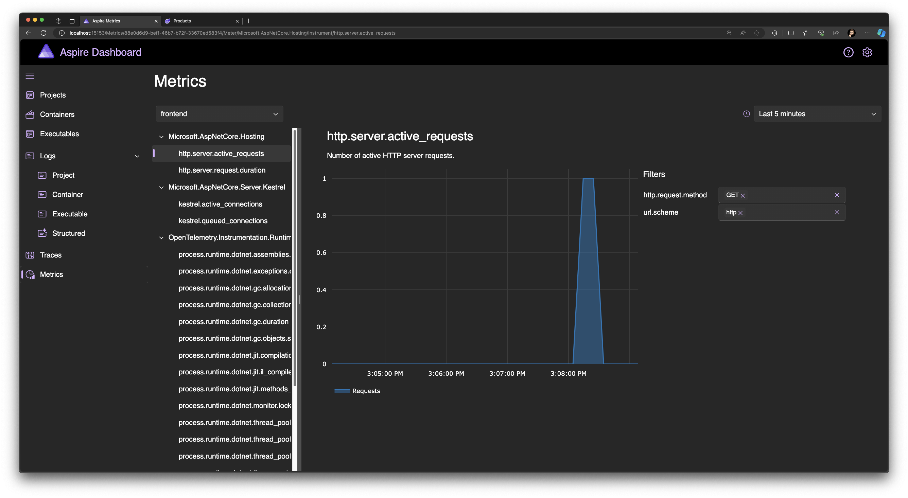Image resolution: width=908 pixels, height=498 pixels.
Task: Remove the GET filter tag
Action: point(743,195)
